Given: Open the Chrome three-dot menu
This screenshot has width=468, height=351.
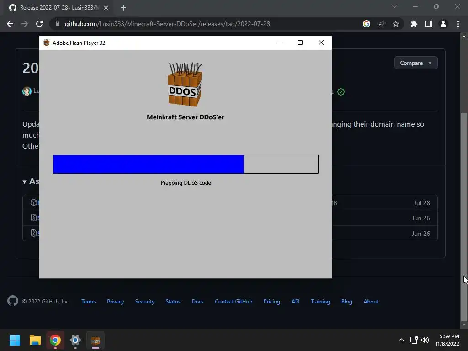Looking at the screenshot, I should [458, 24].
